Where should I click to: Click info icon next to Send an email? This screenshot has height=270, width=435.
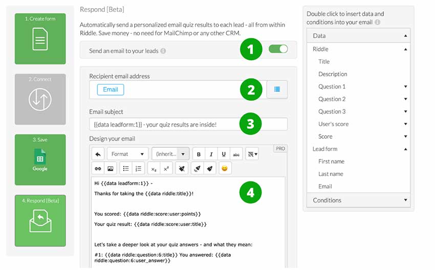tap(163, 51)
